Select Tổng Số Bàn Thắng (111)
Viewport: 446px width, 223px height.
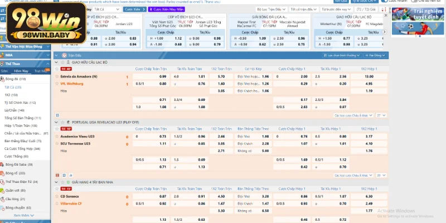click(23, 118)
